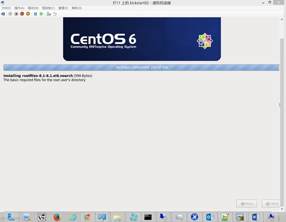Click the vertical scrollbar up arrow

click(282, 20)
